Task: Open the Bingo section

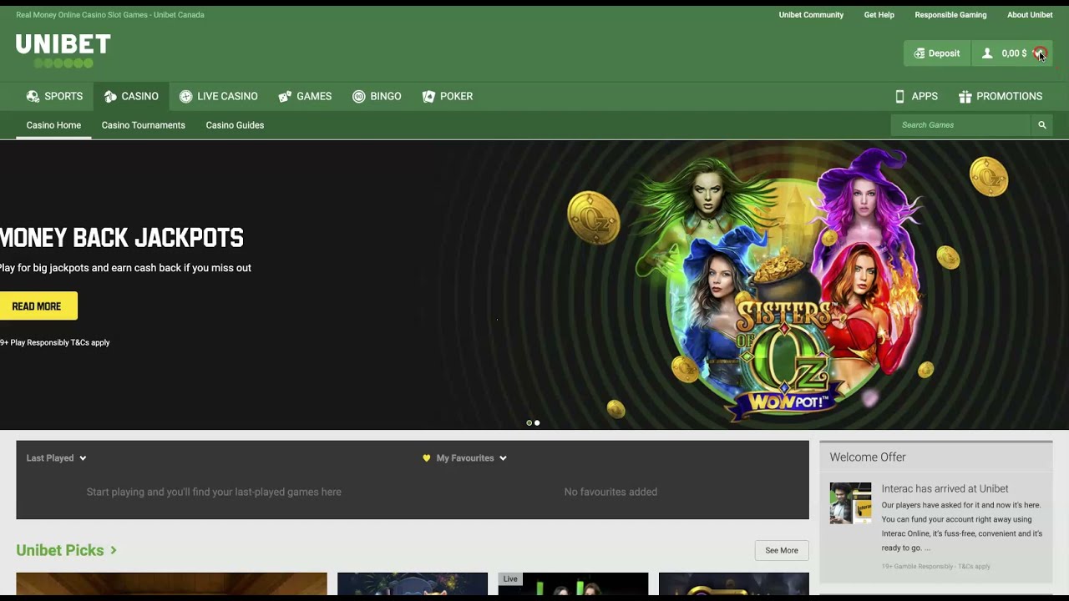Action: (377, 97)
